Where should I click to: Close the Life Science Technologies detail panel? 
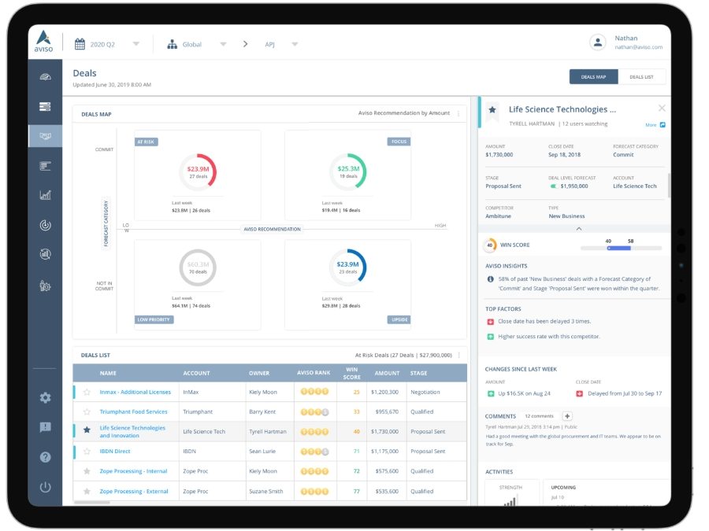point(662,109)
